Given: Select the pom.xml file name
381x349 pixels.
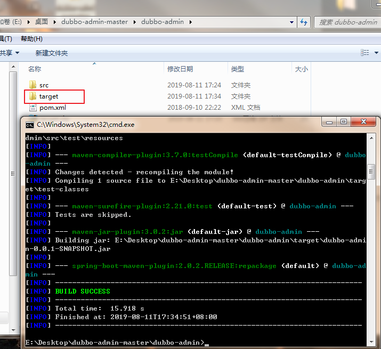Looking at the screenshot, I should pyautogui.click(x=53, y=108).
